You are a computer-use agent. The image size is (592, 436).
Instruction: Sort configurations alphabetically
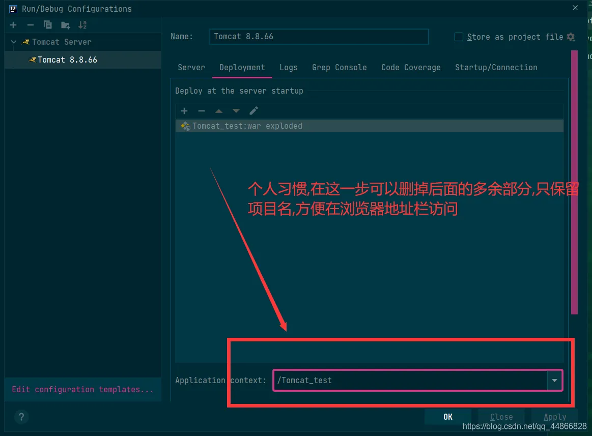coord(82,25)
